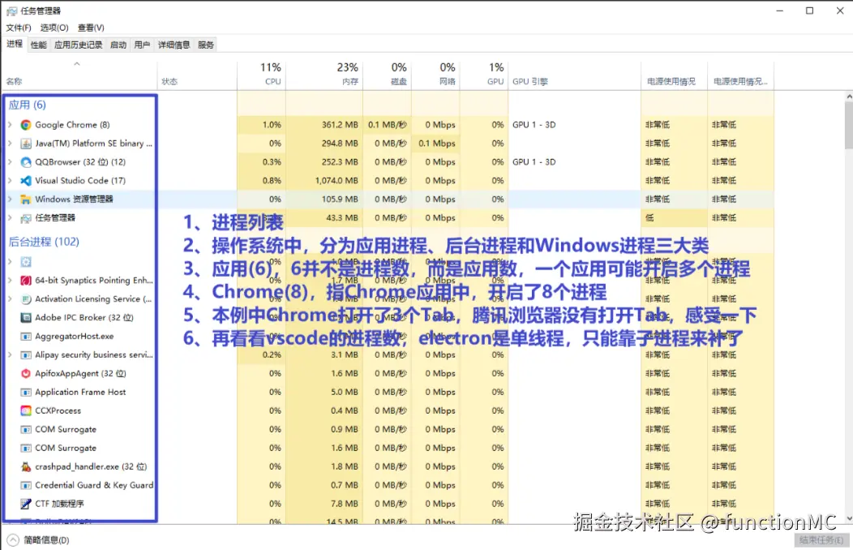
Task: Sort by the 状态 column header
Action: [x=197, y=75]
